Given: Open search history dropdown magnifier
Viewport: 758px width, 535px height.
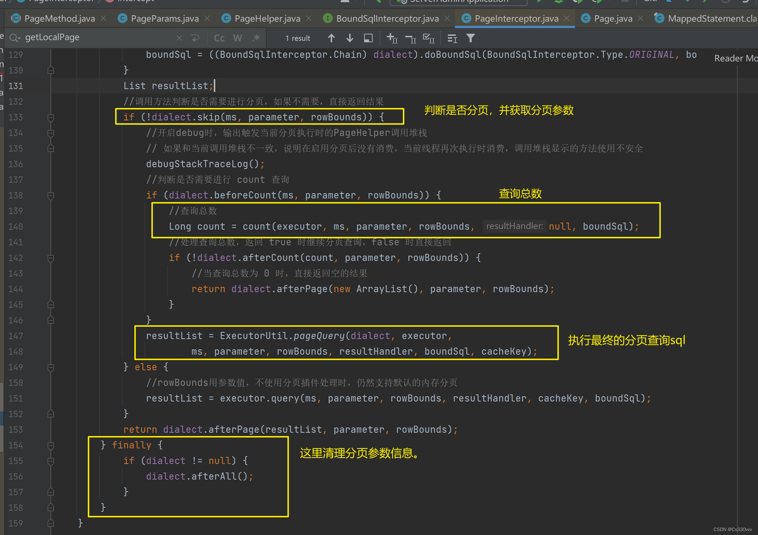Looking at the screenshot, I should (15, 38).
